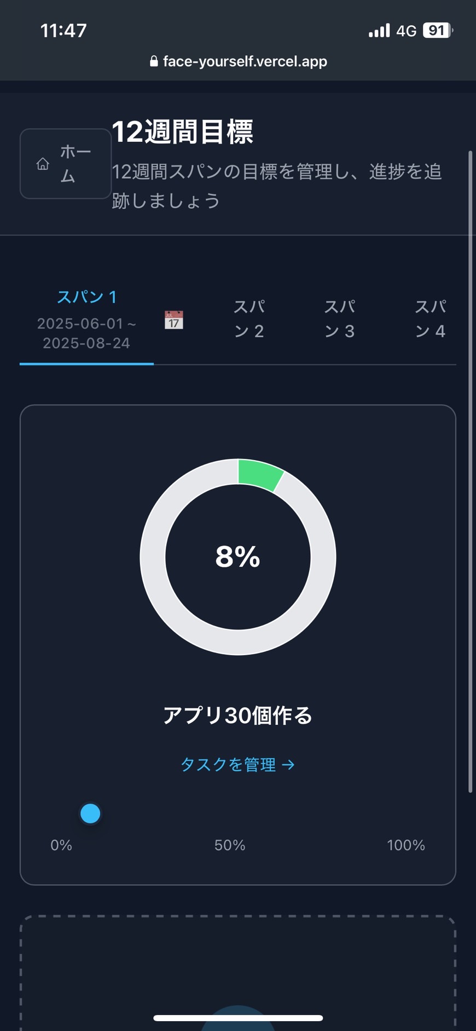Switch to the スパン 2 tab
The width and height of the screenshot is (476, 1031).
(x=249, y=319)
